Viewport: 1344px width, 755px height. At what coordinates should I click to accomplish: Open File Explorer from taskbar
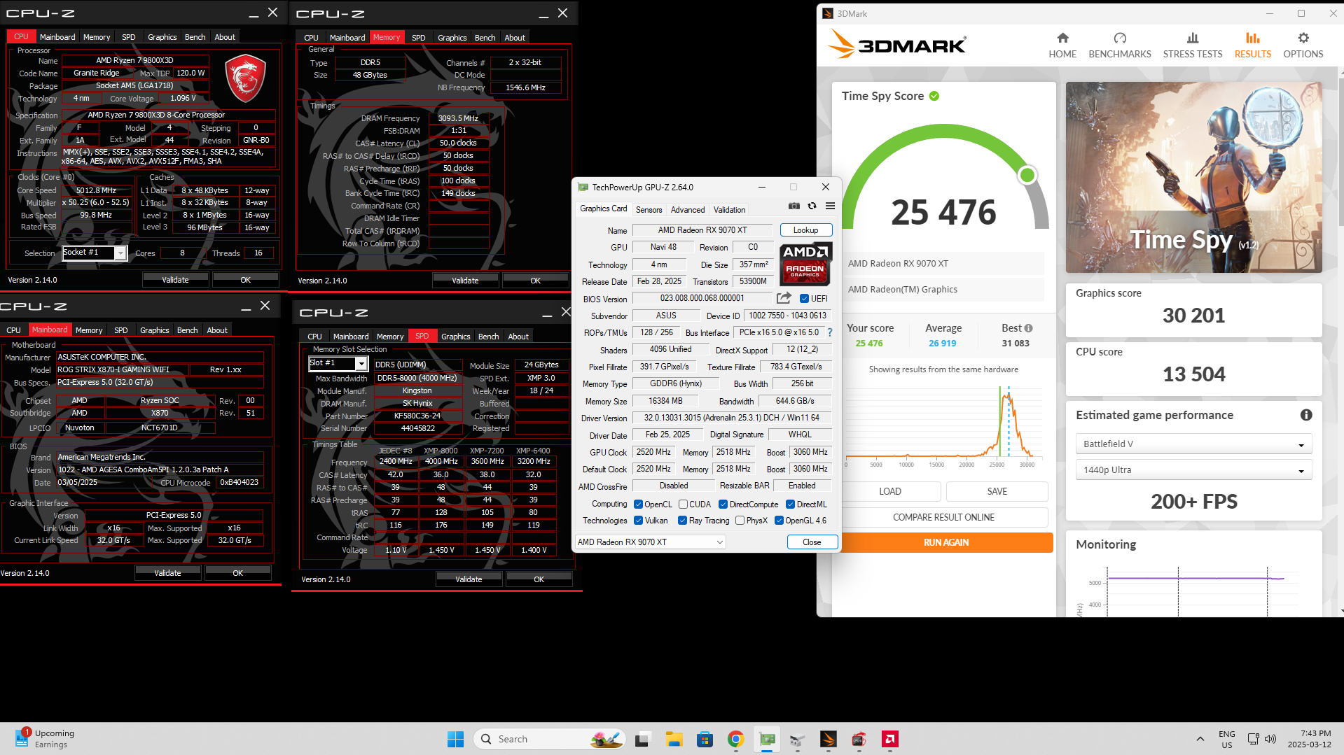click(x=674, y=739)
